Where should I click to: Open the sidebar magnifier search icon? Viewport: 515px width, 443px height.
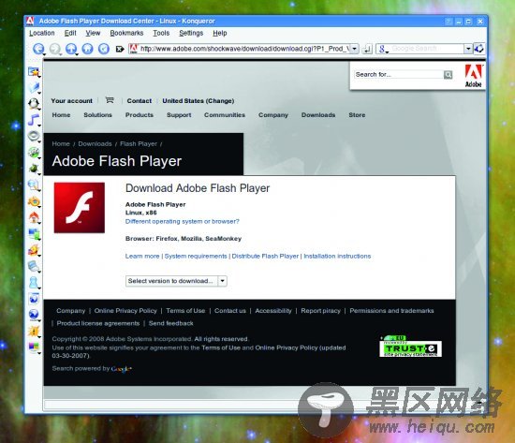(x=34, y=185)
